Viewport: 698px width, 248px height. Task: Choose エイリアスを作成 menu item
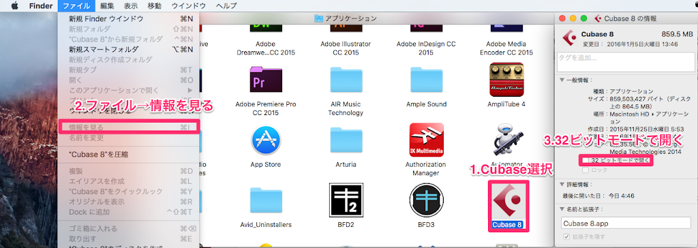(129, 181)
